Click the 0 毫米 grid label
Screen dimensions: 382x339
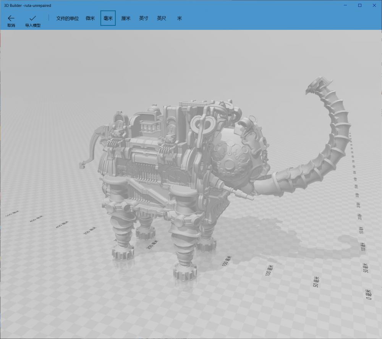point(368,294)
